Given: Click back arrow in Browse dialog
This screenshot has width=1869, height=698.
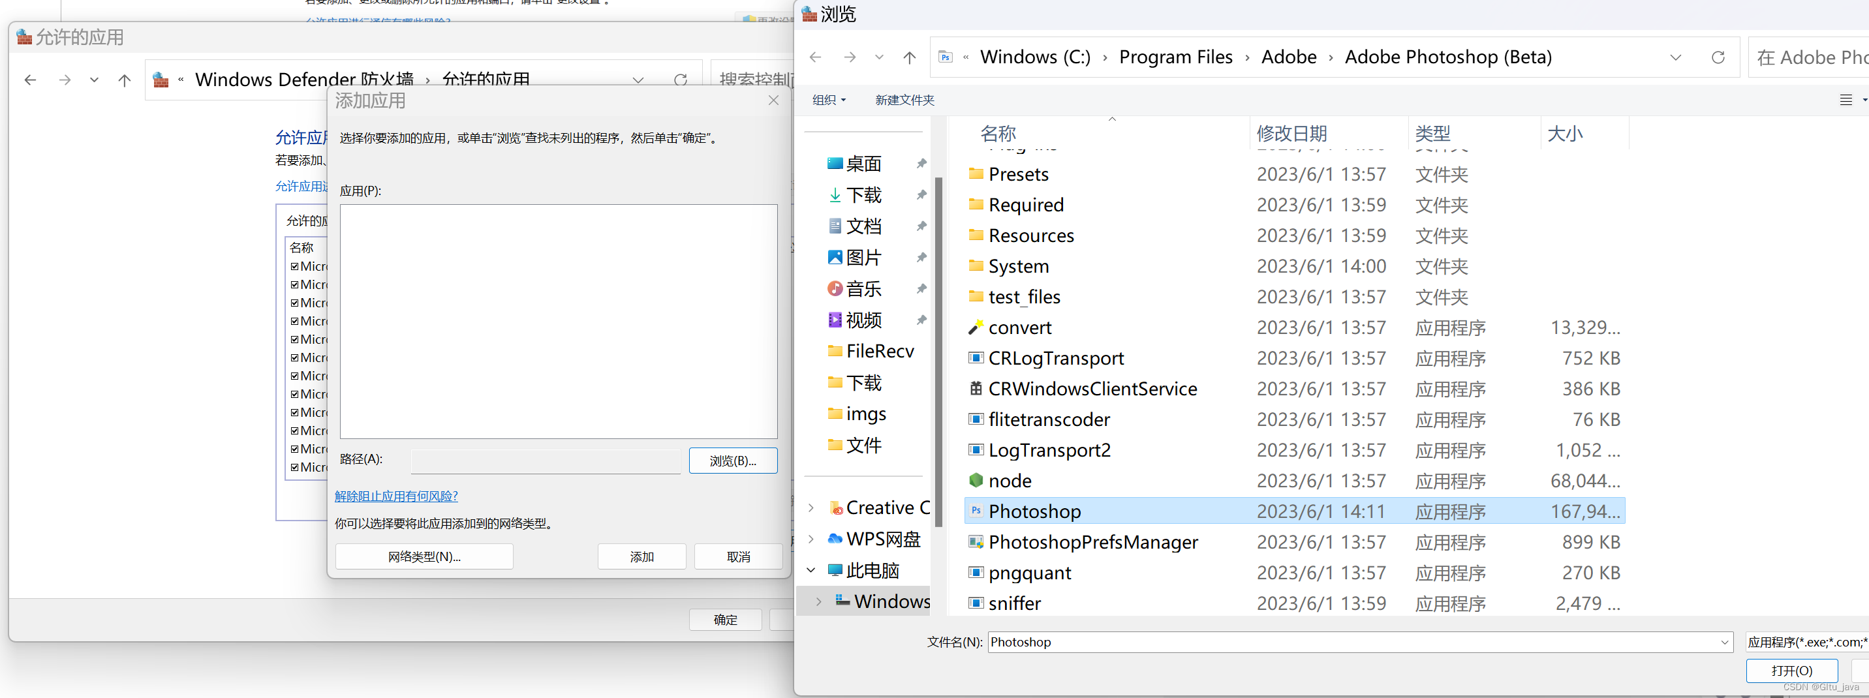Looking at the screenshot, I should pyautogui.click(x=816, y=57).
